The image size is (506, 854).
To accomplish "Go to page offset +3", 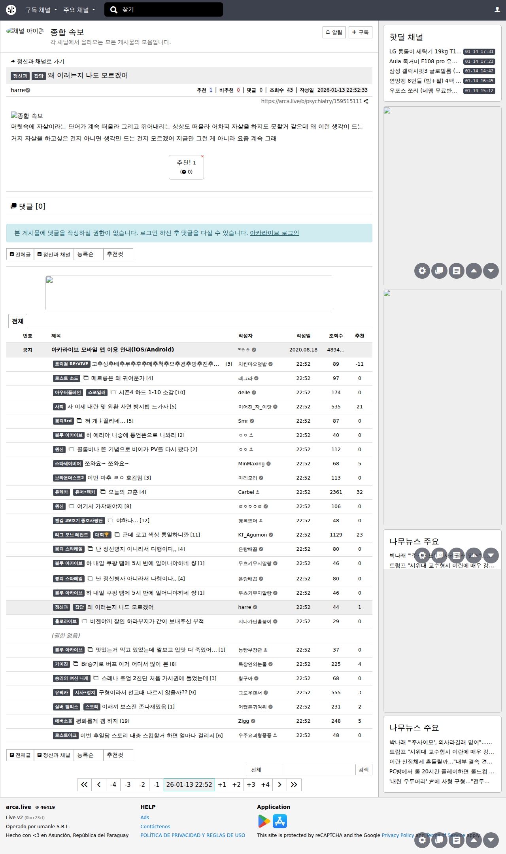I will pyautogui.click(x=251, y=784).
